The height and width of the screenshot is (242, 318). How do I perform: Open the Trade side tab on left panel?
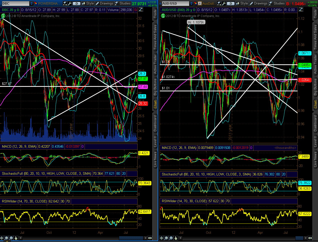coord(155,13)
